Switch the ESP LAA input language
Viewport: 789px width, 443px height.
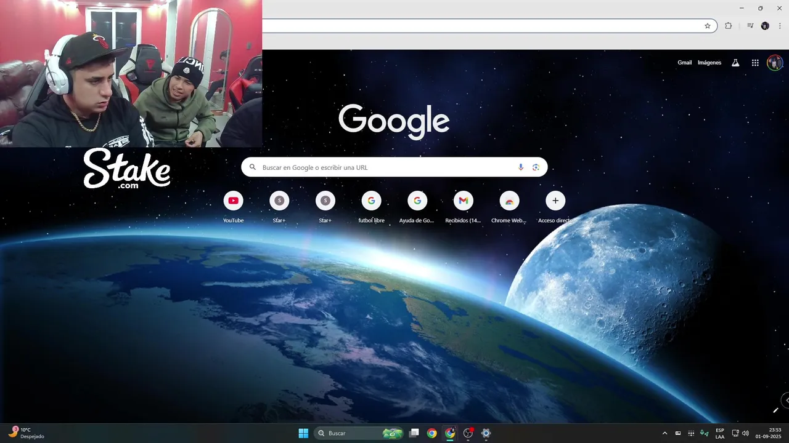pyautogui.click(x=720, y=433)
